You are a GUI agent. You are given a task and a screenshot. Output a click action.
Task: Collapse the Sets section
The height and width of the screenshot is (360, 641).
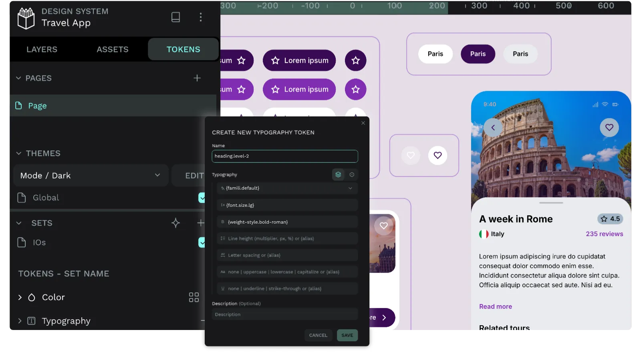(x=18, y=223)
